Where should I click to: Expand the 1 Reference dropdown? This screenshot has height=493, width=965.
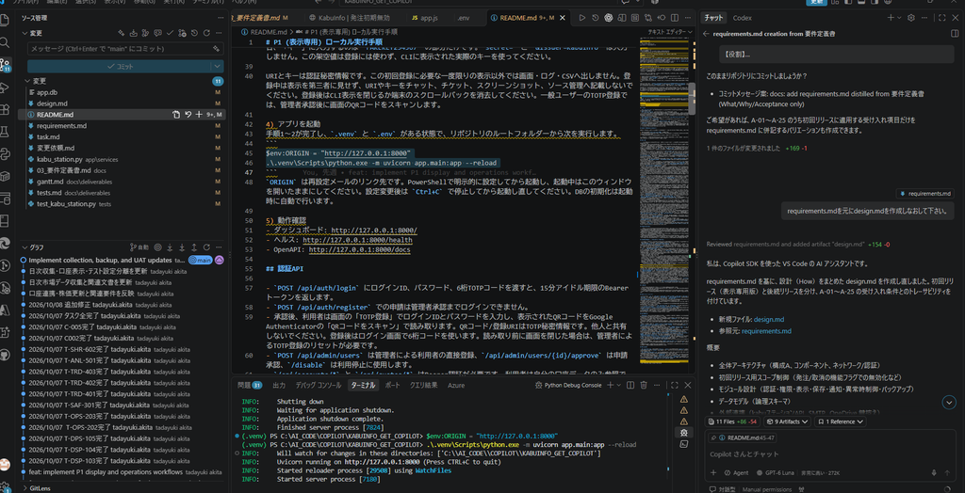coord(840,421)
